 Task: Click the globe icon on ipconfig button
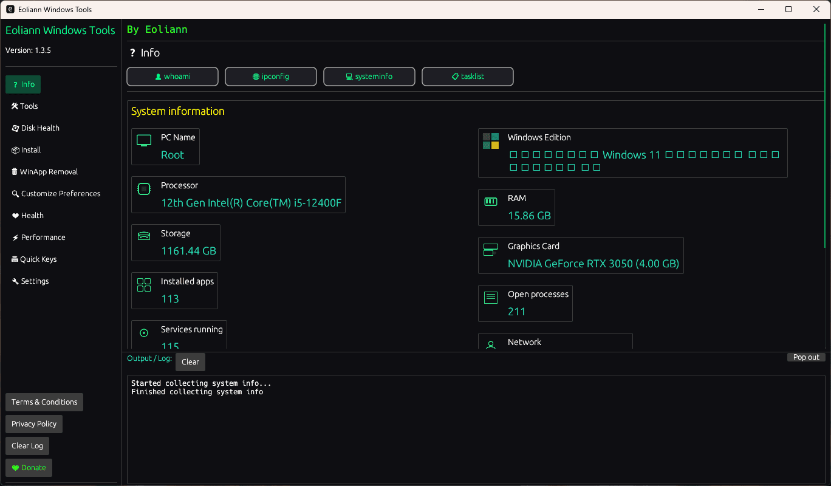[256, 77]
